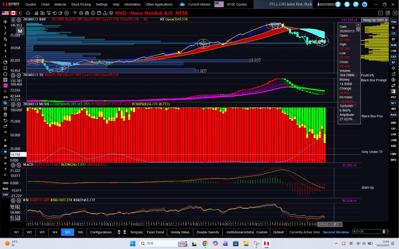Image resolution: width=399 pixels, height=249 pixels.
Task: Select the circle drawing tool
Action: [5, 74]
